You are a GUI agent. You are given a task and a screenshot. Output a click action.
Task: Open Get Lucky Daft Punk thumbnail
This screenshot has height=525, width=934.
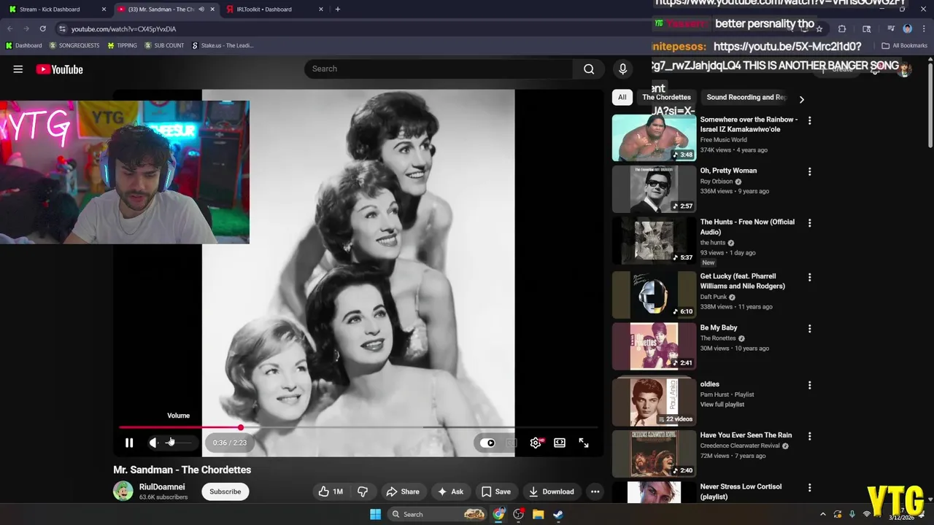(654, 295)
